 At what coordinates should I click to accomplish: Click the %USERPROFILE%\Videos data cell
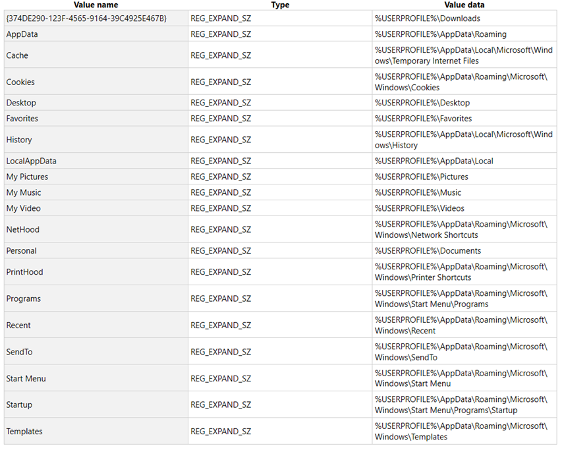464,208
